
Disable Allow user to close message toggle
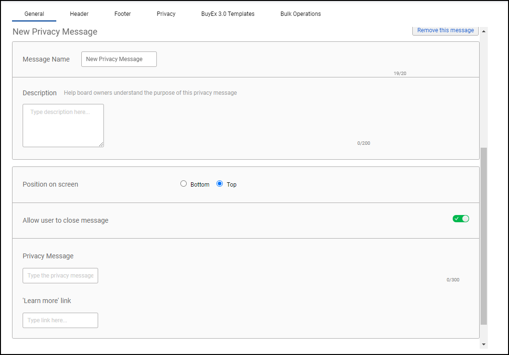(460, 219)
